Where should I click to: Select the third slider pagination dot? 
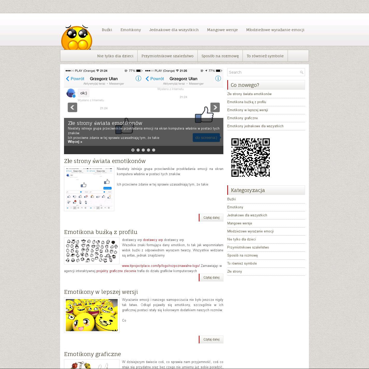[x=143, y=150]
